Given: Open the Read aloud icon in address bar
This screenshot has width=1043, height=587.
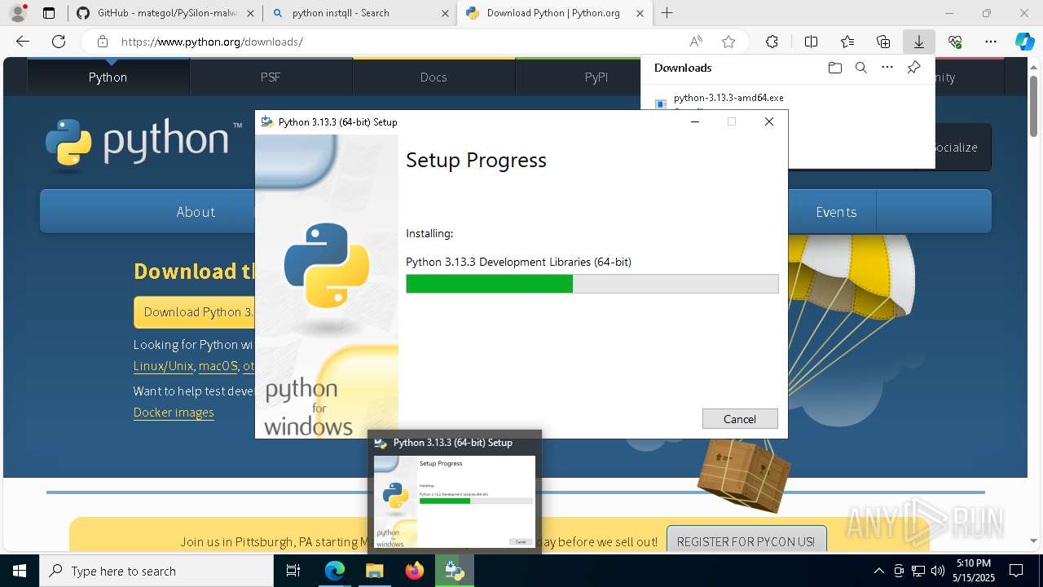Looking at the screenshot, I should [x=696, y=42].
